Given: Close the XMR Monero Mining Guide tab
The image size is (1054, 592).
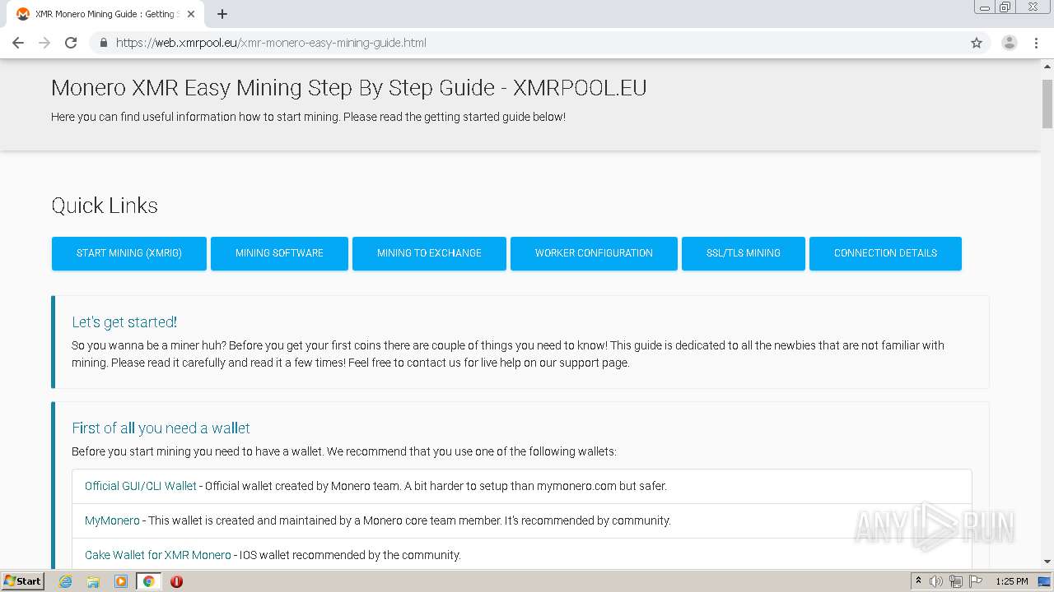Looking at the screenshot, I should (x=191, y=14).
